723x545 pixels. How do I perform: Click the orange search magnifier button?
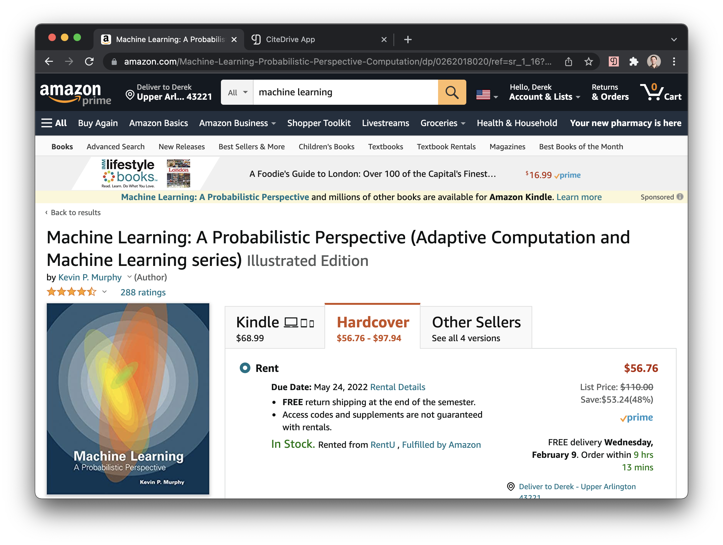pyautogui.click(x=452, y=92)
